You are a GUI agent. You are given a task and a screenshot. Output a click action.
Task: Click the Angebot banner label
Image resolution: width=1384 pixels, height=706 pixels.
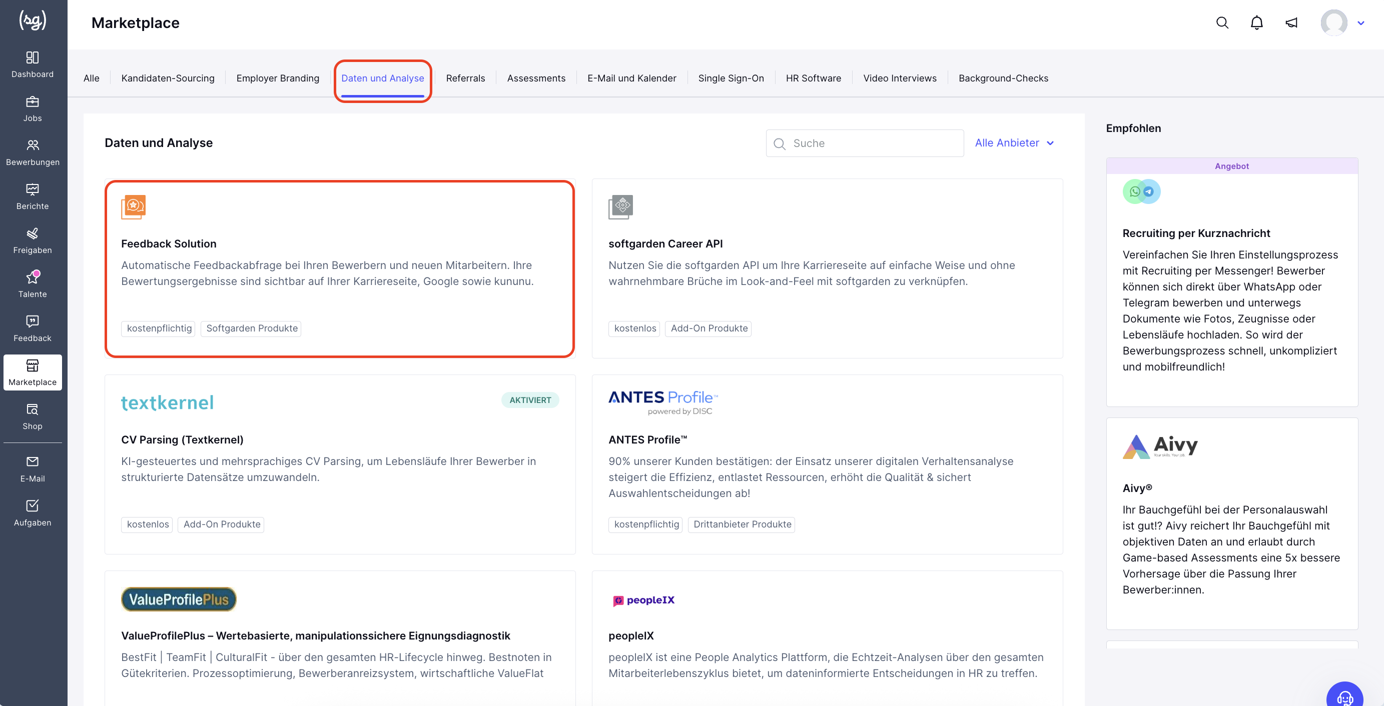[x=1231, y=166]
